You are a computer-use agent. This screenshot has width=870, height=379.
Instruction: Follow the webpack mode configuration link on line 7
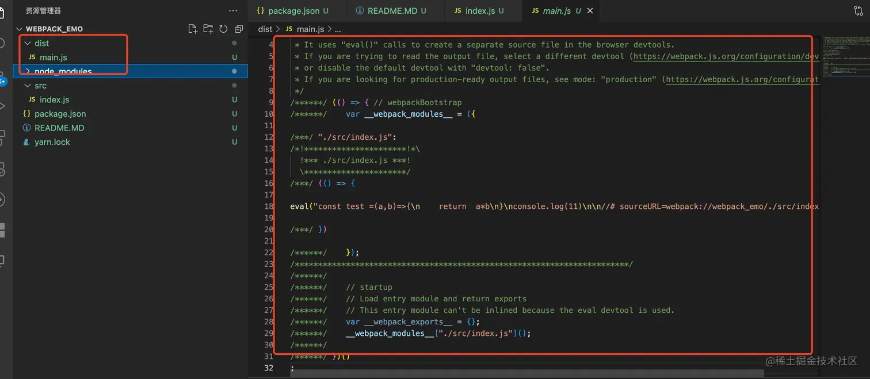coord(742,79)
